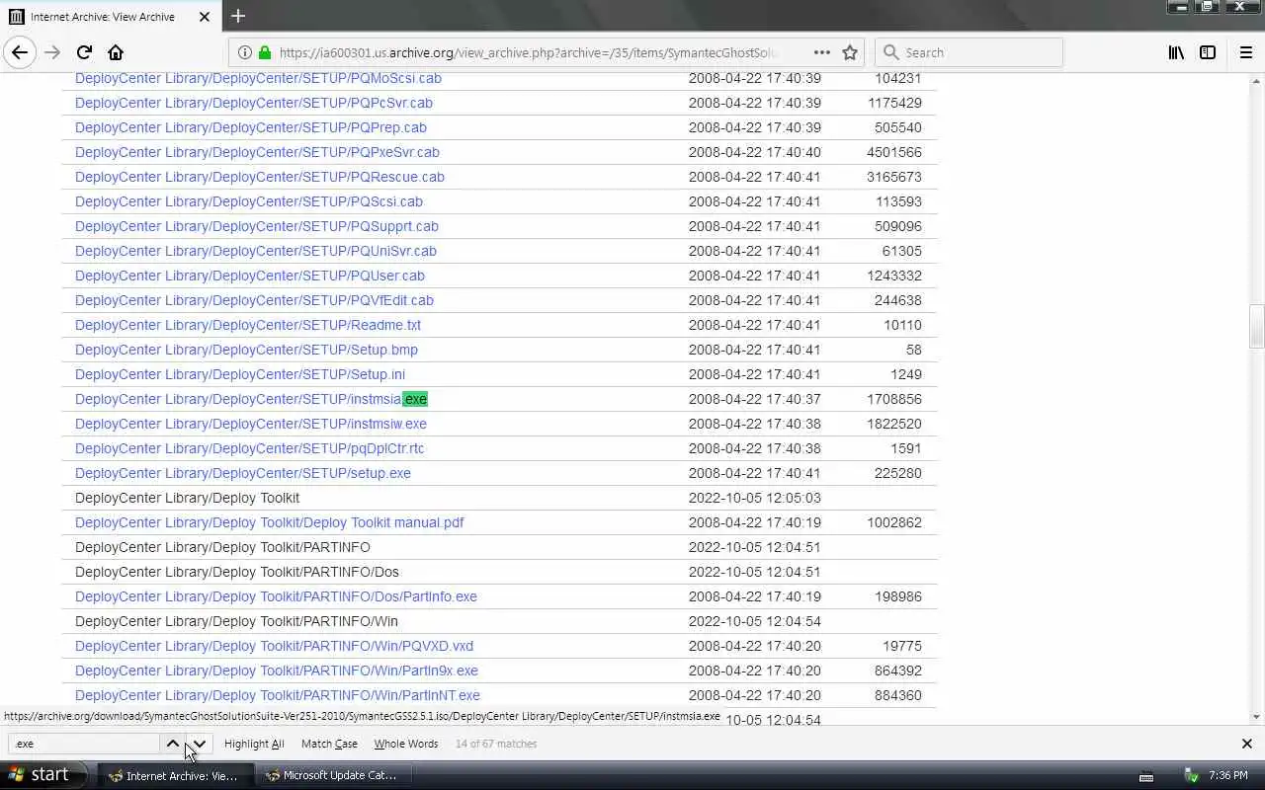This screenshot has height=790, width=1265.
Task: Click the scrollbar down arrow
Action: [x=1256, y=717]
